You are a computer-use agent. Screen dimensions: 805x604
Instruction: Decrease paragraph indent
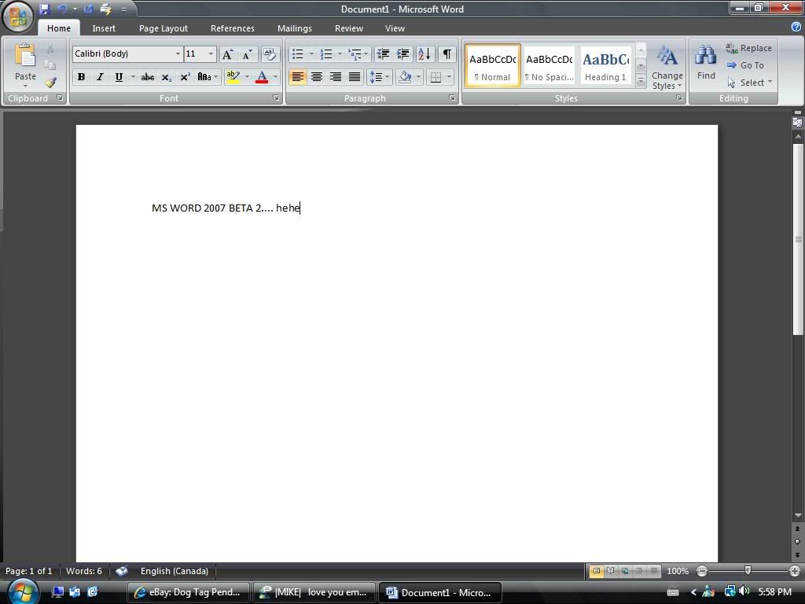point(383,54)
